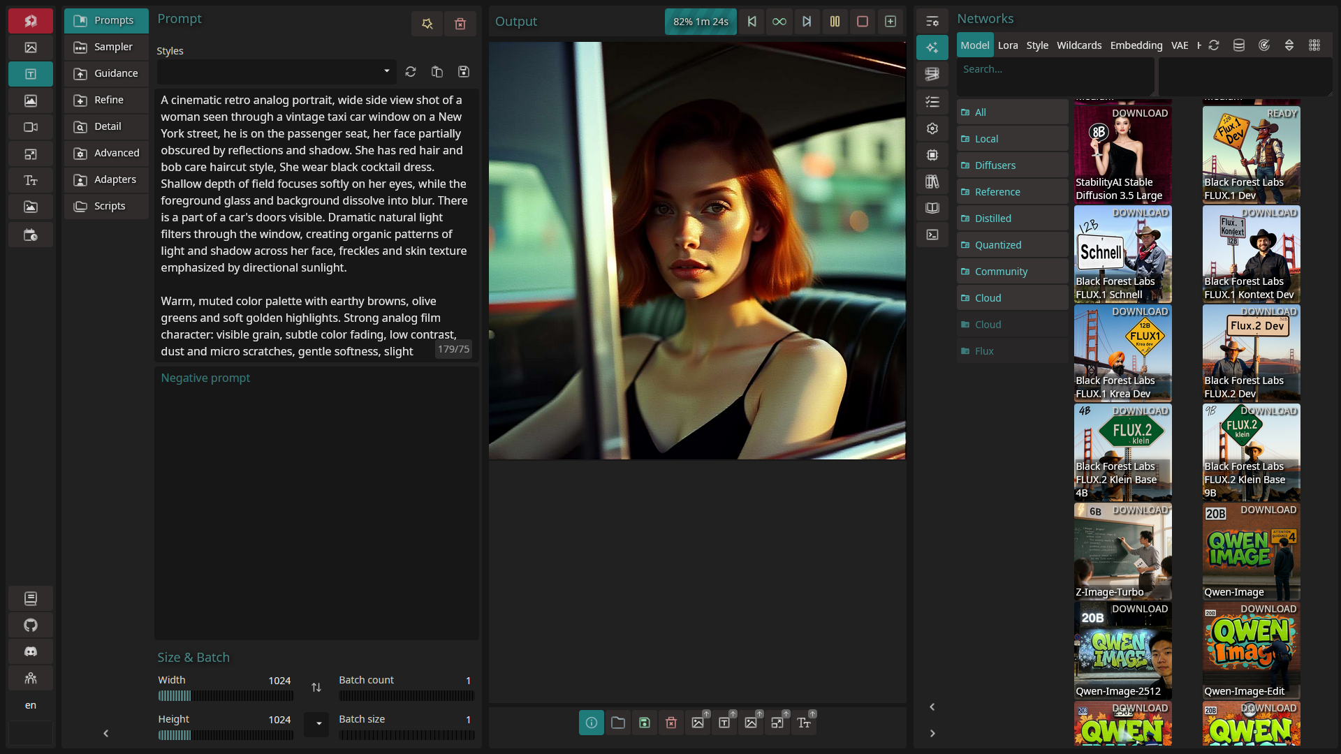Collapse the left panel chevron
This screenshot has height=754, width=1341.
tap(106, 733)
